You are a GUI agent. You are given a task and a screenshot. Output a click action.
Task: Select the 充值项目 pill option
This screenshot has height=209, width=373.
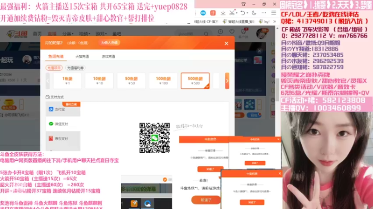click(54, 68)
